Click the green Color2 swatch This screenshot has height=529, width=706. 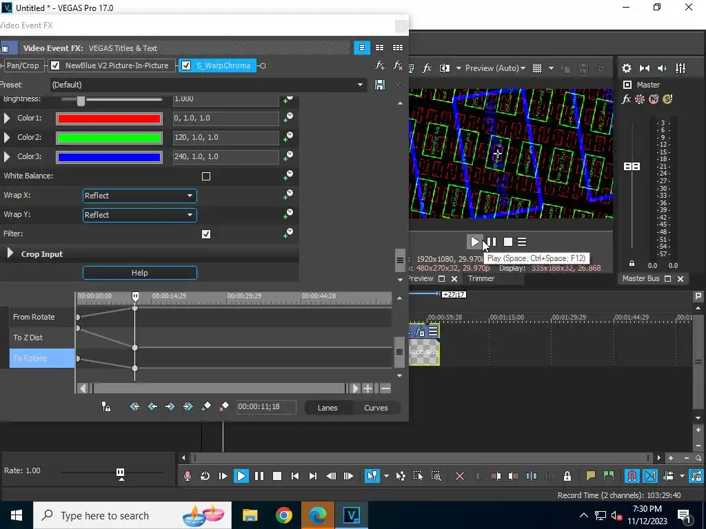(x=109, y=138)
